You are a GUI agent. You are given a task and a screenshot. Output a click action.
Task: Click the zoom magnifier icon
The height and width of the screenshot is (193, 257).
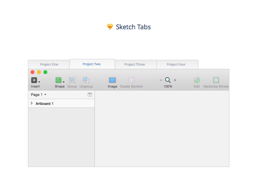click(167, 80)
